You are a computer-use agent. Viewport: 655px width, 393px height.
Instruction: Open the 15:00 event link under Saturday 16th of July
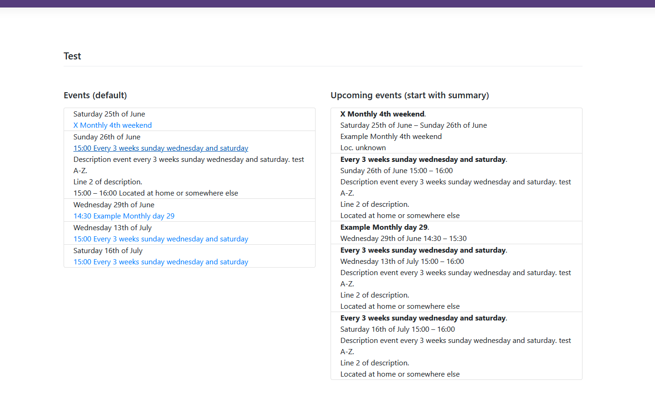coord(160,262)
